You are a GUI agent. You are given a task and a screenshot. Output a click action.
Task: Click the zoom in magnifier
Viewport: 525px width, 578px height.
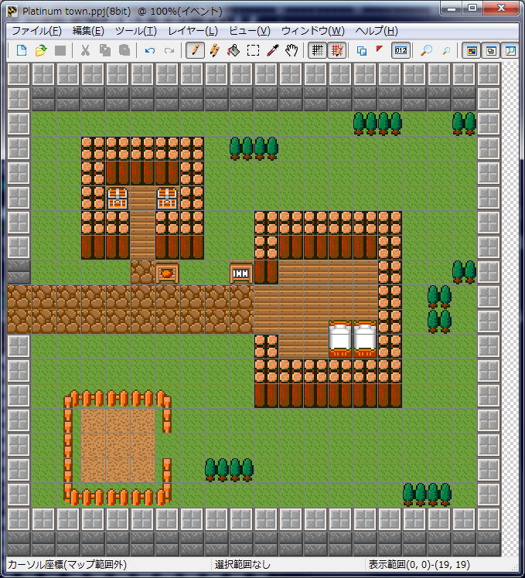(x=426, y=50)
